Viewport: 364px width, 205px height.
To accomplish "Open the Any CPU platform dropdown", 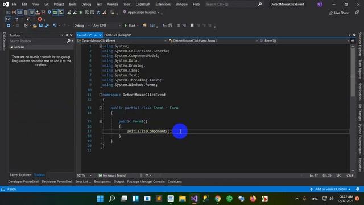I will click(x=106, y=26).
